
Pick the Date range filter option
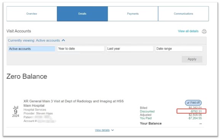pos(179,49)
